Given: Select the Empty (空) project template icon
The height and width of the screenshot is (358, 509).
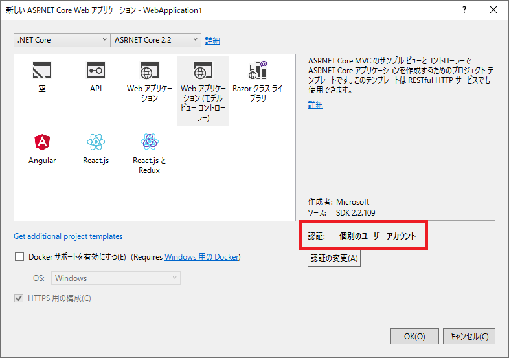Looking at the screenshot, I should (42, 71).
